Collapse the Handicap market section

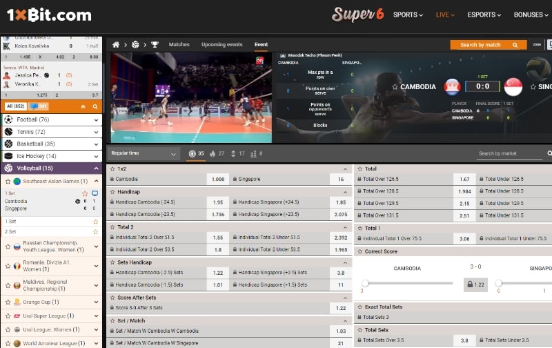345,193
